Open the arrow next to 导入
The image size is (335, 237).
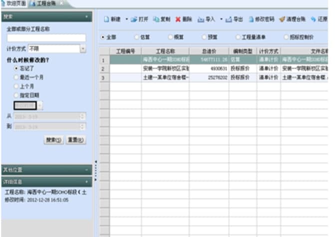coord(221,19)
